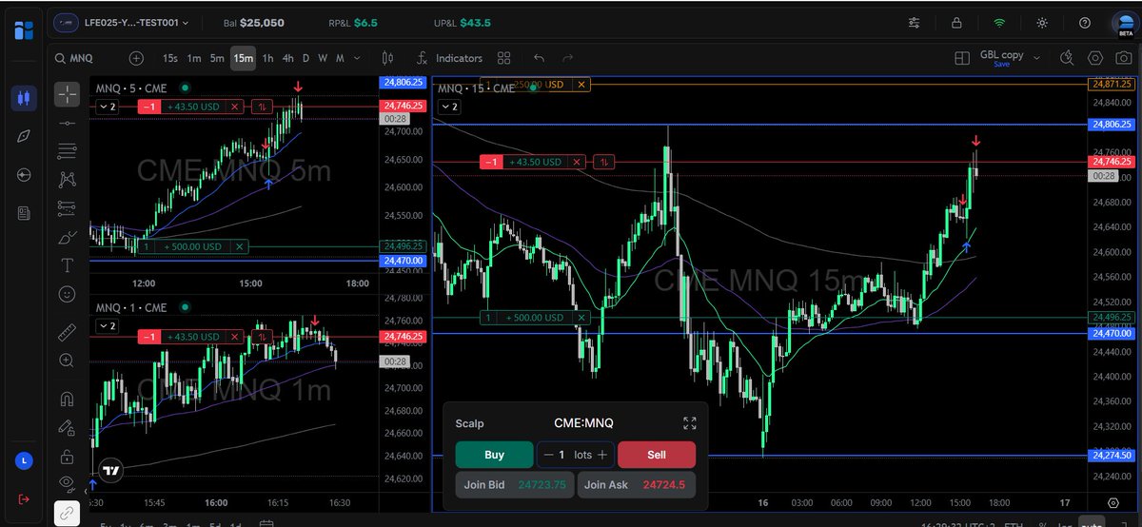Click the highlighted link drawings button

point(67,513)
